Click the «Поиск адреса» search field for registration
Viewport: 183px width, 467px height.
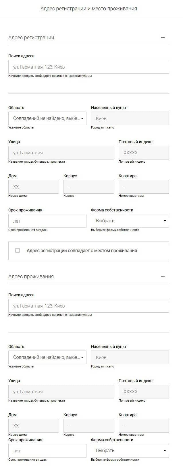pyautogui.click(x=88, y=67)
